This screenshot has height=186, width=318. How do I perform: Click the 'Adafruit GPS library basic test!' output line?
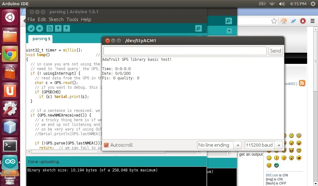click(137, 60)
